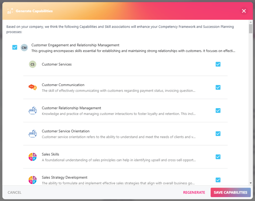The image size is (255, 201).
Task: Click the Sales Strategy Development icon
Action: coord(33,180)
